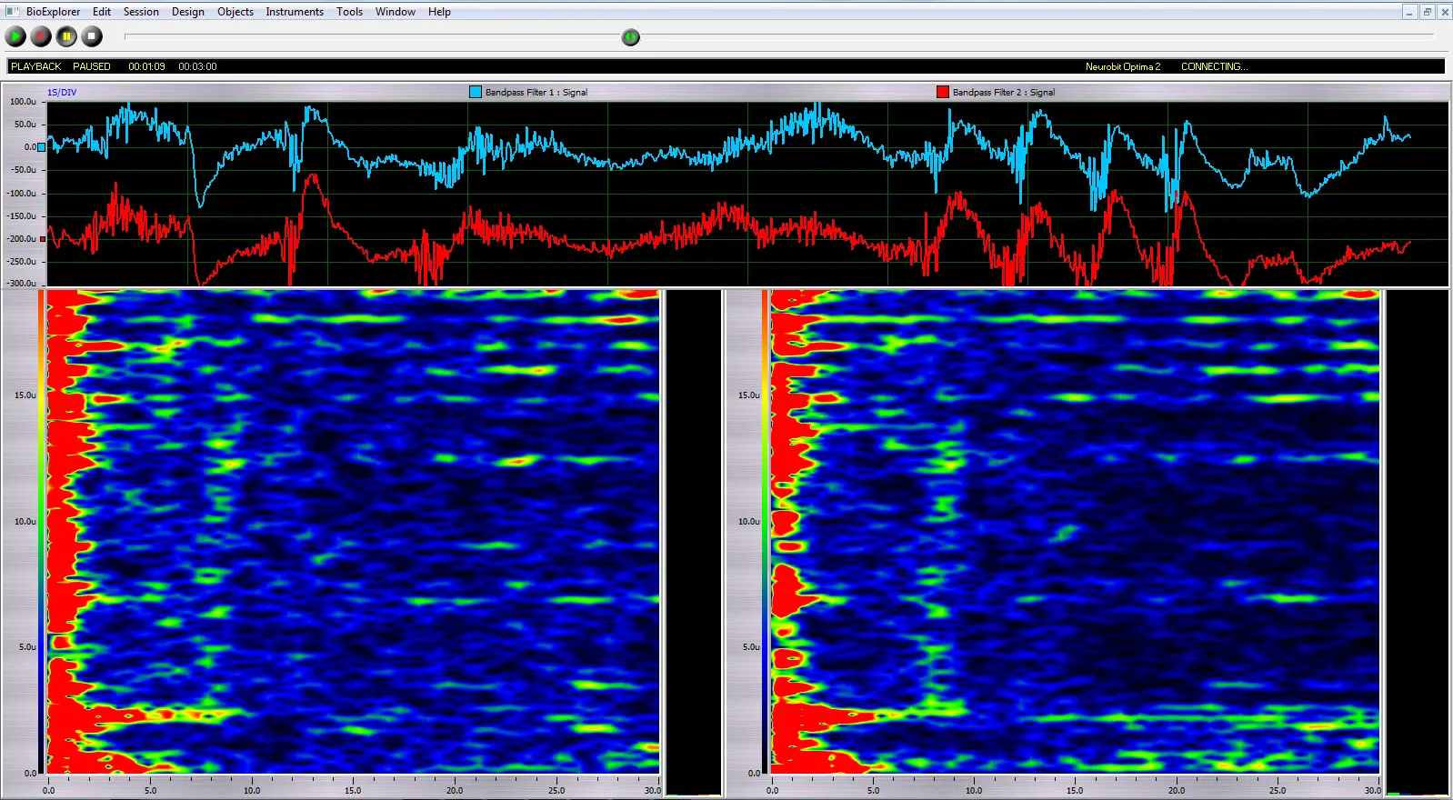Viewport: 1453px width, 800px height.
Task: Open the Design menu
Action: coord(188,12)
